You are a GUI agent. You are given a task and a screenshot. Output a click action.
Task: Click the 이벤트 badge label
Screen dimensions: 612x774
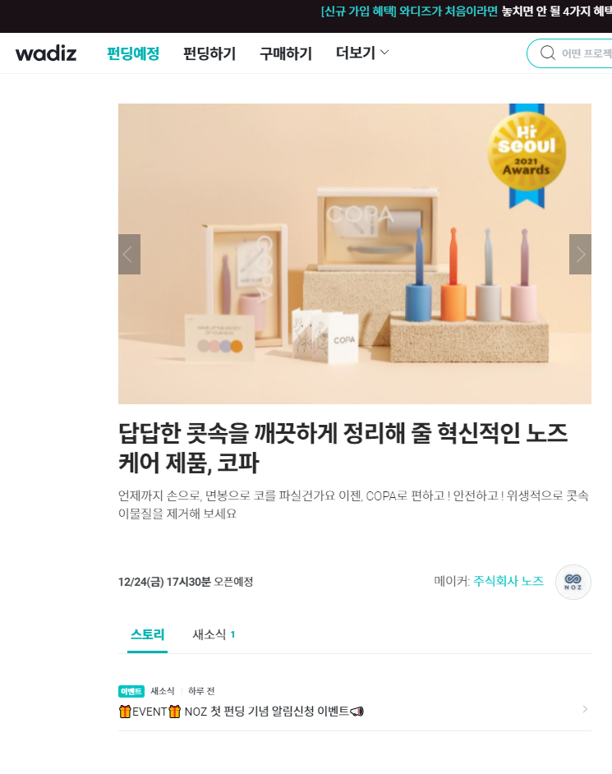tap(131, 691)
